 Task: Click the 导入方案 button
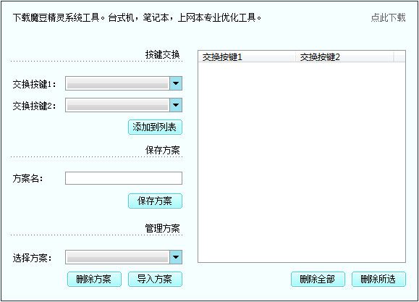point(155,280)
